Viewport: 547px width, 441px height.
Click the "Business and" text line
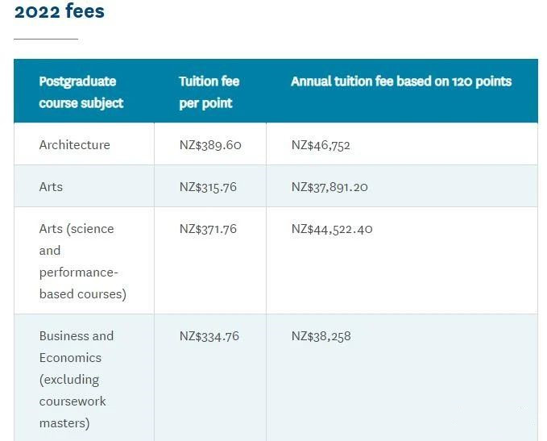coord(77,336)
